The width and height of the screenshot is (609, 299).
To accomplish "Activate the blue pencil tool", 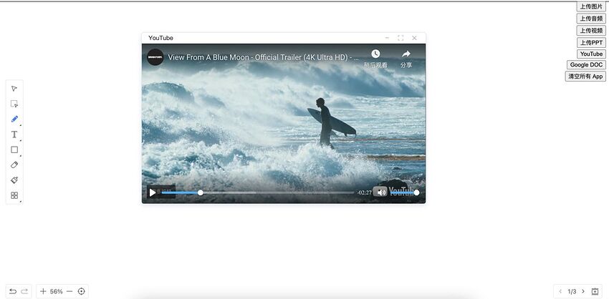I will coord(14,119).
